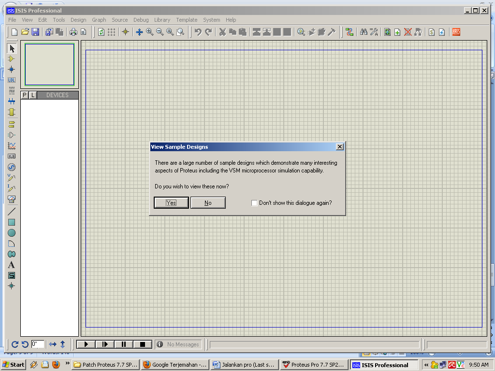Rotate clockwise using arrow icon
Viewport: 495px width, 371px height.
click(x=15, y=344)
